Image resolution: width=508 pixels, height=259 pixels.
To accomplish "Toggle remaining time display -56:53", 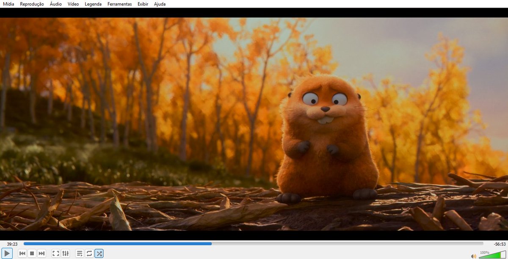I will coord(500,244).
